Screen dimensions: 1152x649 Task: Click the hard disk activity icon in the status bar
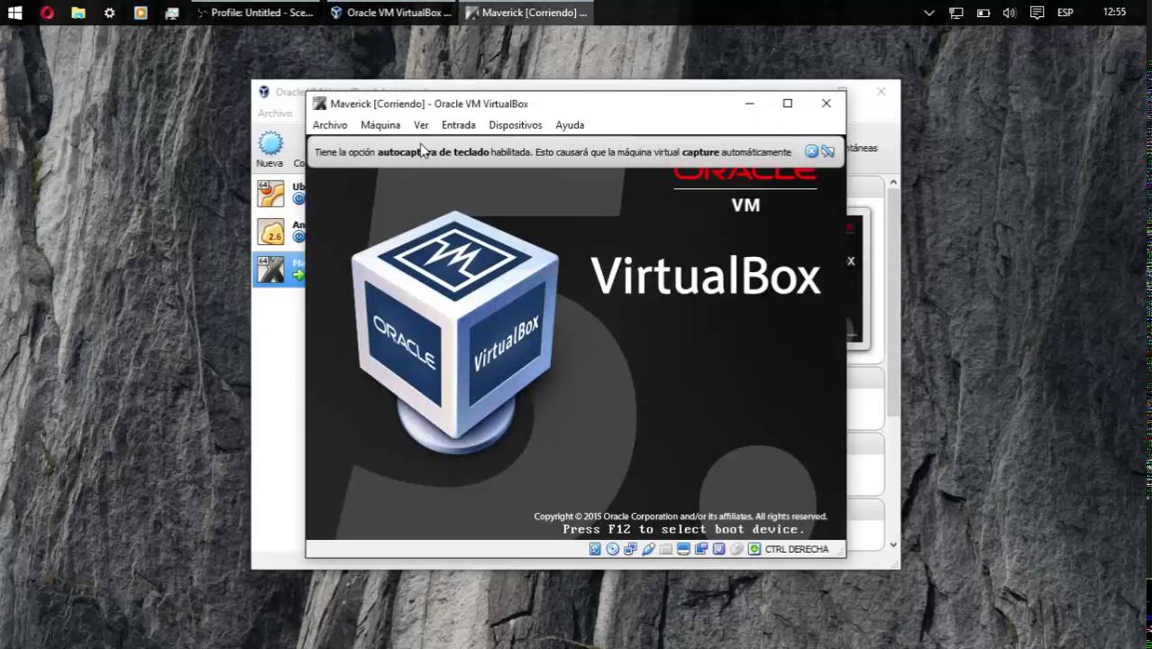[595, 549]
